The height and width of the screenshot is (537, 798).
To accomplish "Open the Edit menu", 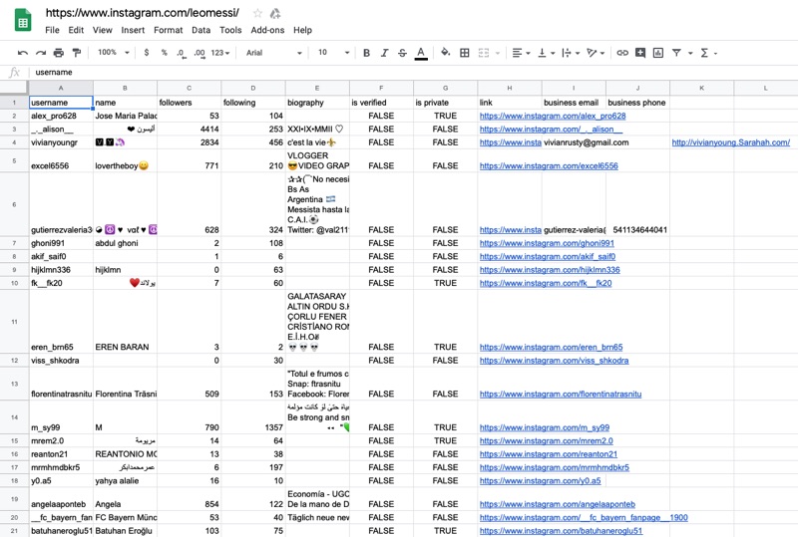I will point(76,30).
